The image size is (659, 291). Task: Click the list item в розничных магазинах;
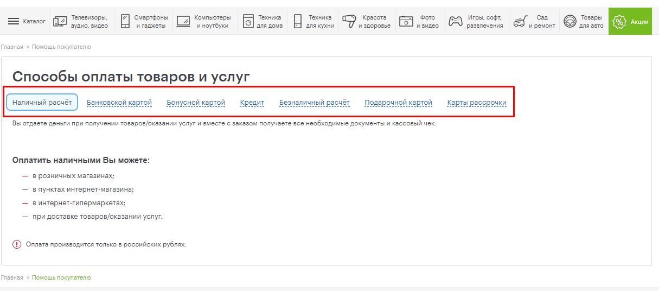tap(73, 176)
